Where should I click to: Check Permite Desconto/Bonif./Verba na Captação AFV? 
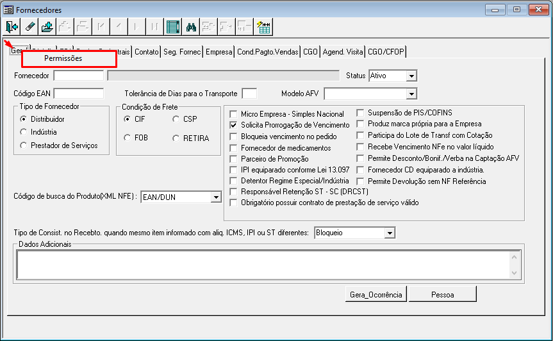click(360, 158)
